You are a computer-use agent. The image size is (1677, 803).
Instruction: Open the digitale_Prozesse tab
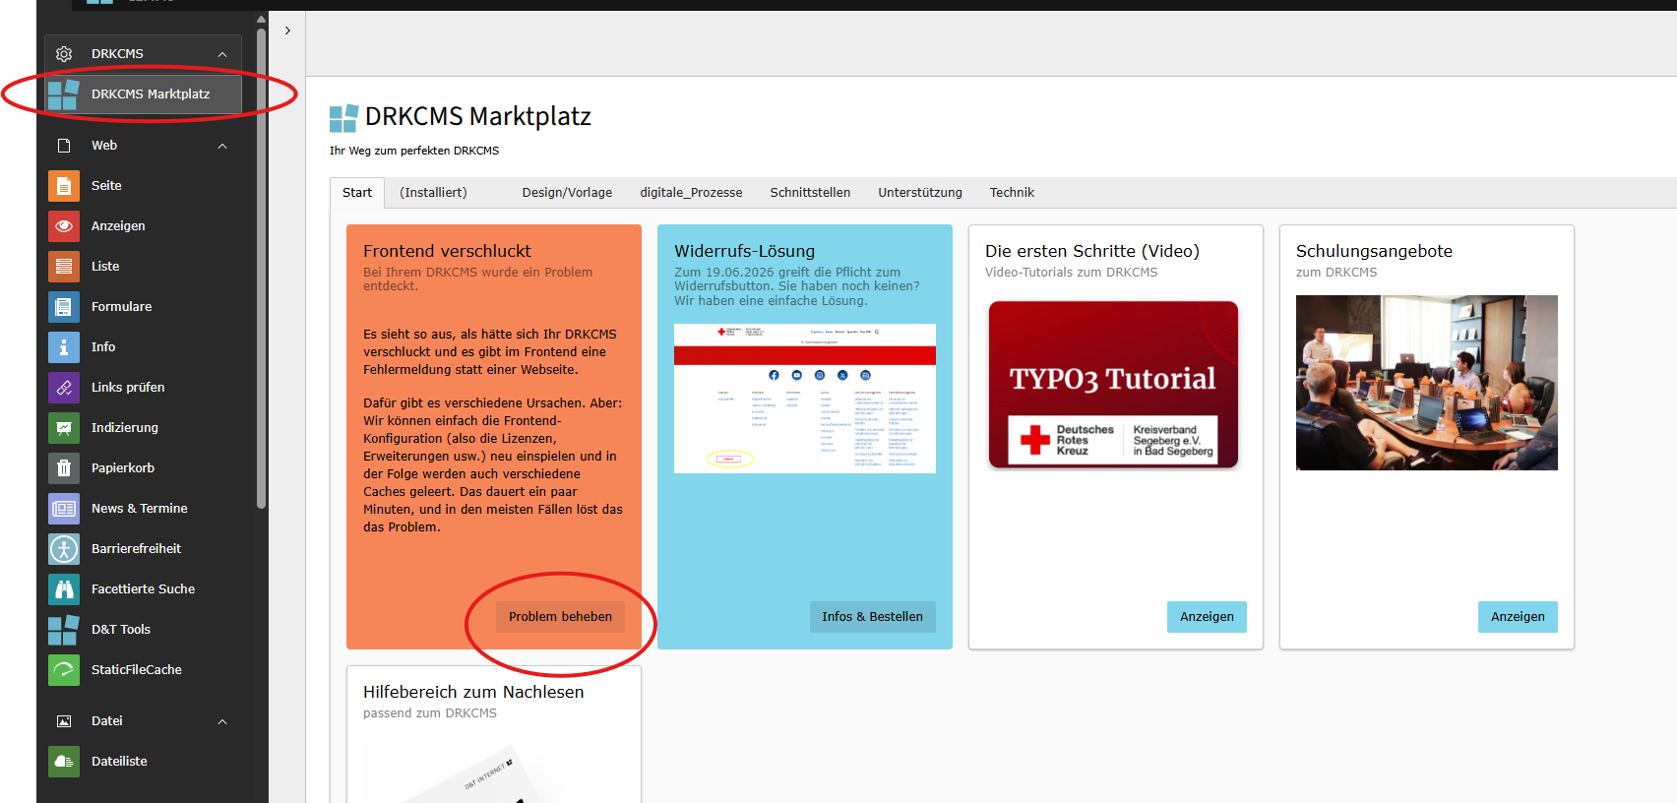coord(691,193)
